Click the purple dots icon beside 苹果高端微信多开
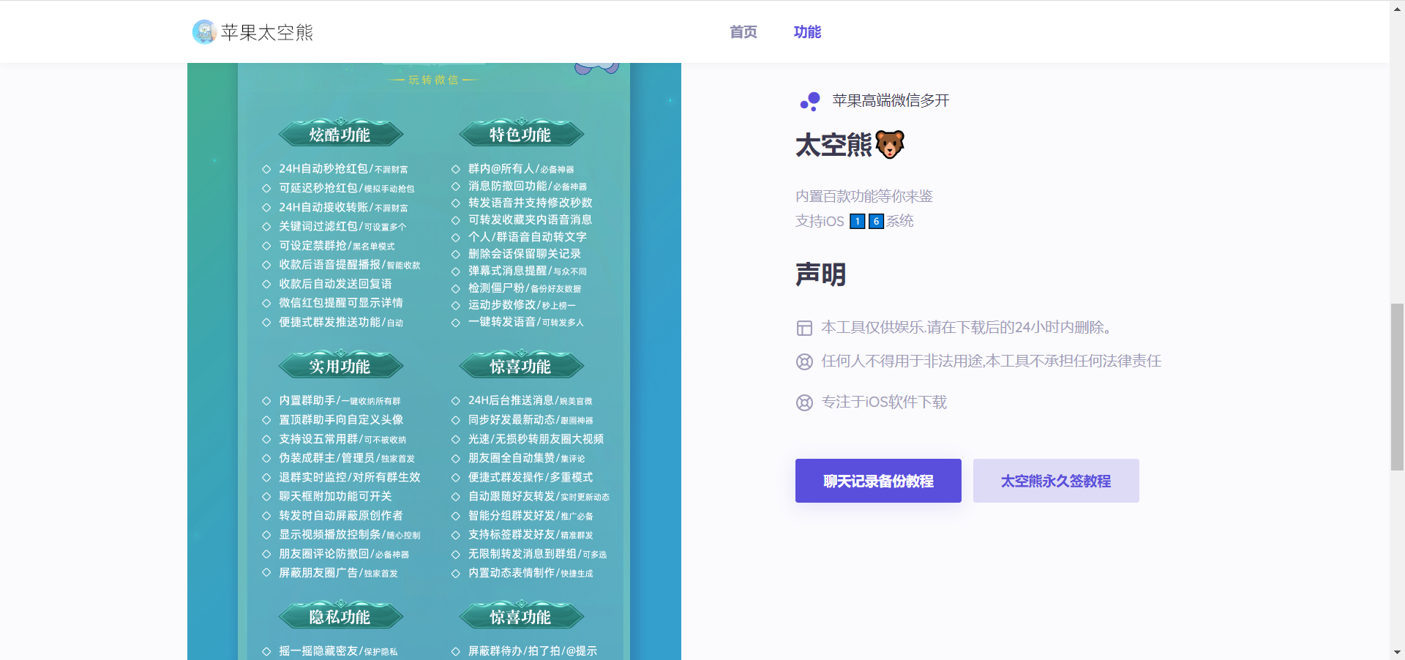Screen dimensions: 1405x660 tap(810, 101)
